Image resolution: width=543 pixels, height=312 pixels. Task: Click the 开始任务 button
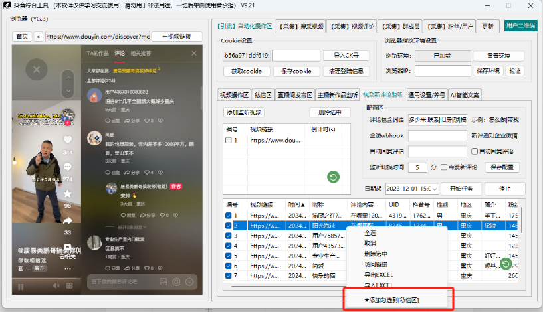pyautogui.click(x=461, y=189)
